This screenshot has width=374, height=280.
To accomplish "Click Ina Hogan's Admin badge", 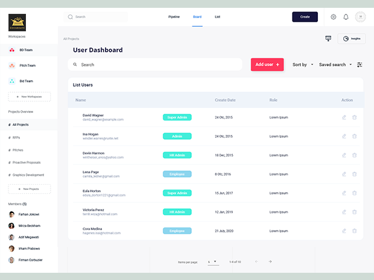I will pos(177,136).
